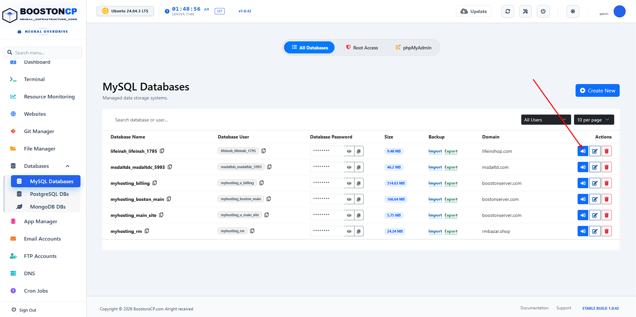Click the Ubuntu 24.04.3 LTS badge
The width and height of the screenshot is (636, 317).
click(125, 11)
